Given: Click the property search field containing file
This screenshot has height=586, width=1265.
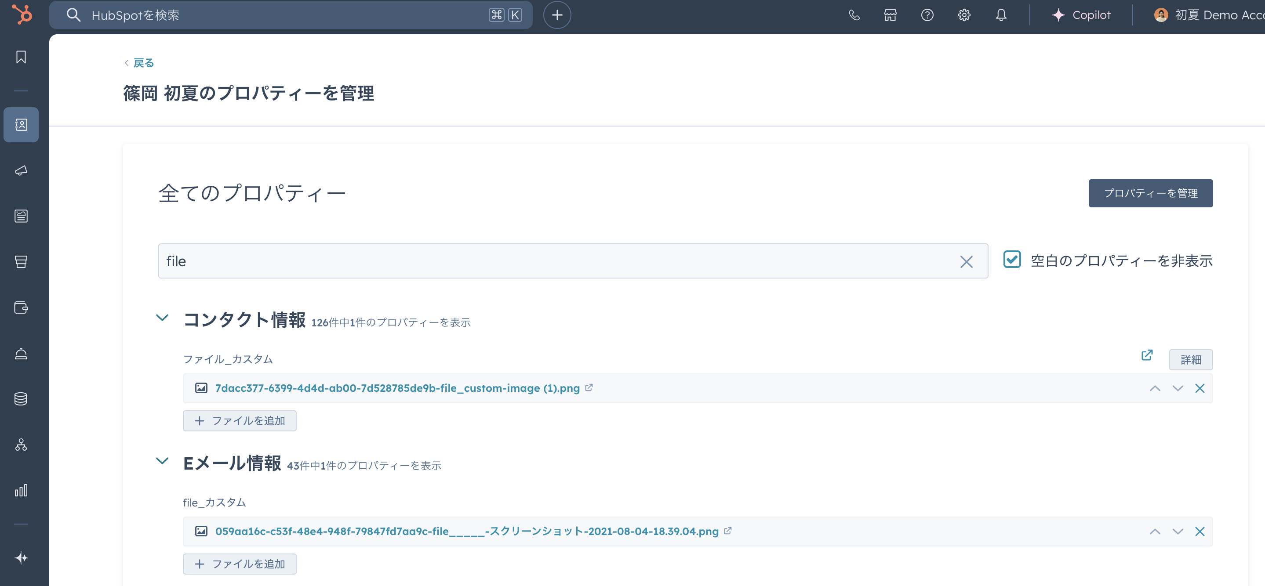Looking at the screenshot, I should coord(573,261).
